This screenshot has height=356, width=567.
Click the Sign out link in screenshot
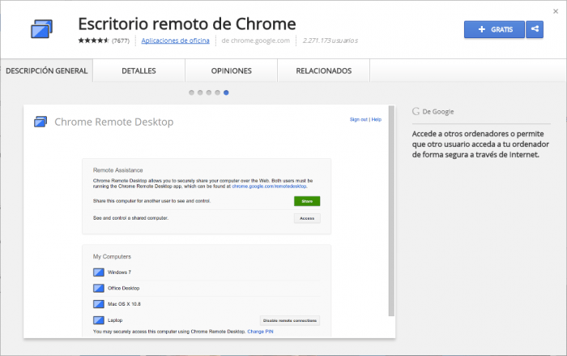358,119
